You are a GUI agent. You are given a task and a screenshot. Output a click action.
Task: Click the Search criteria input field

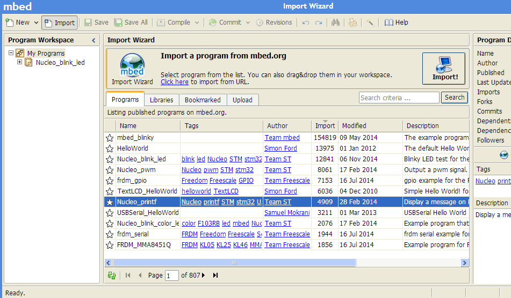tap(399, 98)
